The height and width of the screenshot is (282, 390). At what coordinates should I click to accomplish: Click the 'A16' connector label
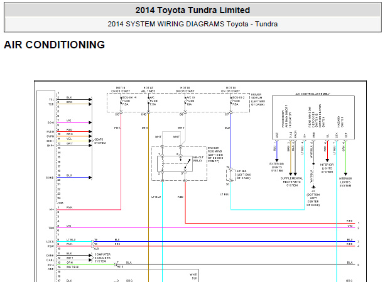point(121,266)
